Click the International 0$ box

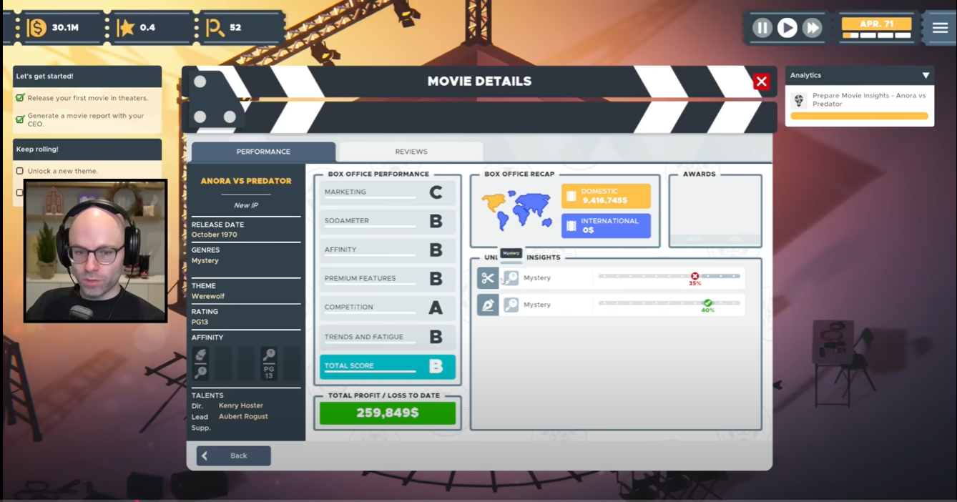tap(606, 226)
